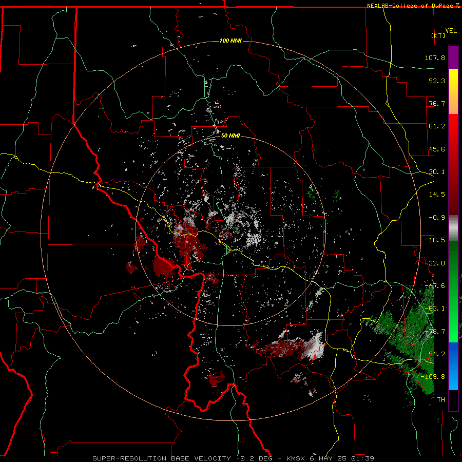
Task: Click the purple segment of velocity scale
Action: 453,57
